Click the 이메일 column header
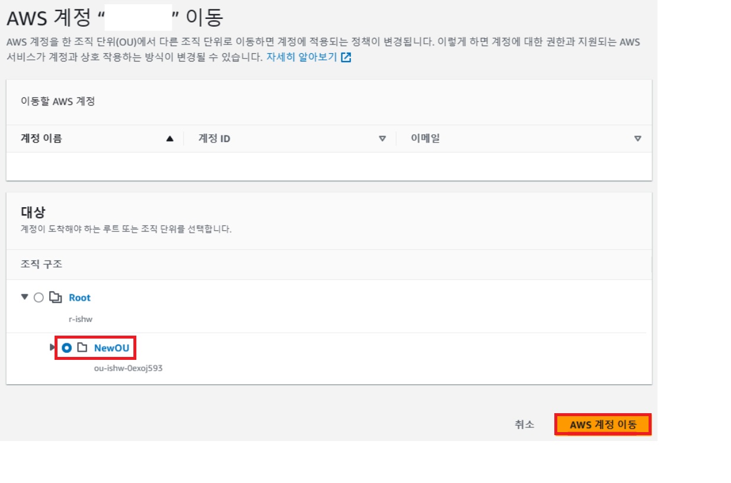 click(425, 139)
